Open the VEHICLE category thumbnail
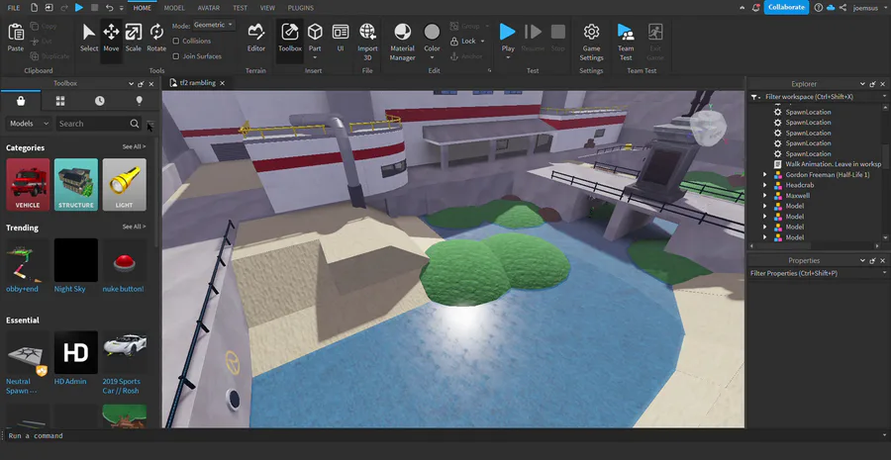Screen dimensions: 891x460 pos(28,185)
